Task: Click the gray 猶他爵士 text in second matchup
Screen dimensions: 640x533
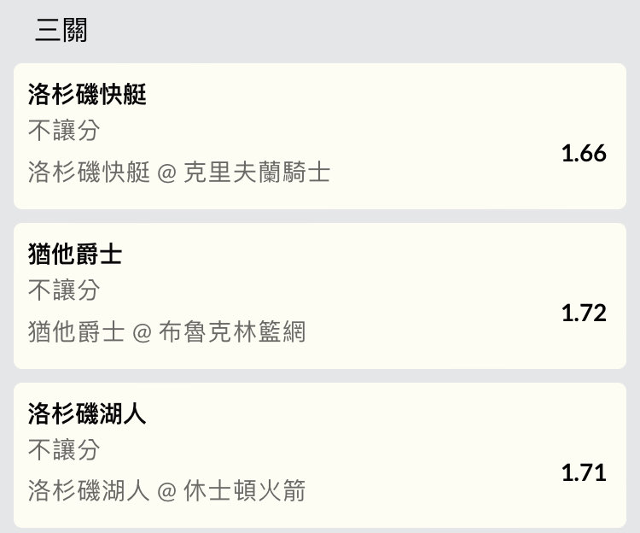Action: tap(76, 331)
